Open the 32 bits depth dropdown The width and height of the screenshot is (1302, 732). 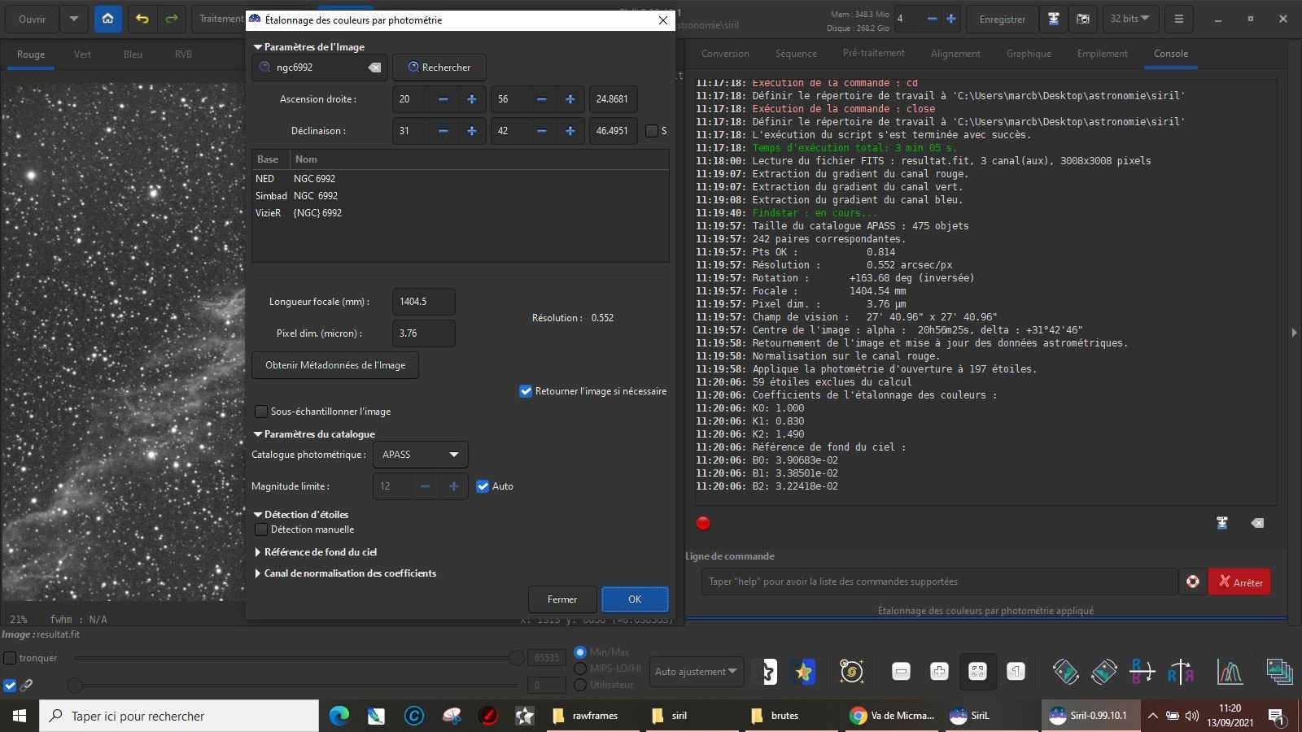[1129, 19]
